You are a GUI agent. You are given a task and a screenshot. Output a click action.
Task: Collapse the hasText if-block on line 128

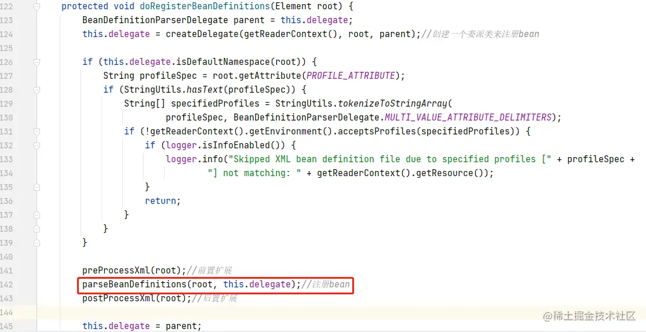(x=37, y=89)
